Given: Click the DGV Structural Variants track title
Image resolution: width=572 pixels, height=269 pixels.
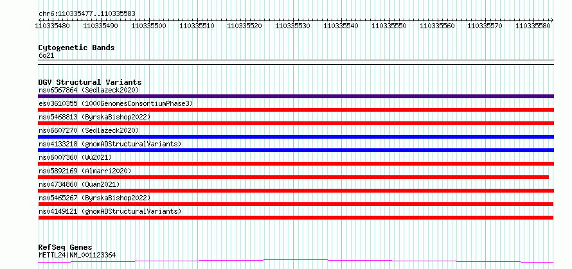Looking at the screenshot, I should (90, 82).
